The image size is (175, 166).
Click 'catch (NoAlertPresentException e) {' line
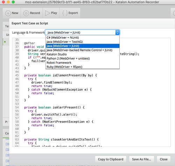pyautogui.click(x=62, y=122)
